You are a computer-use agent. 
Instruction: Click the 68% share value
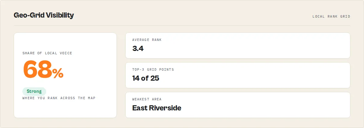click(43, 69)
